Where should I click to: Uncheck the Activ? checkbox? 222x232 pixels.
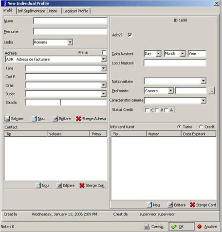[x=130, y=35]
